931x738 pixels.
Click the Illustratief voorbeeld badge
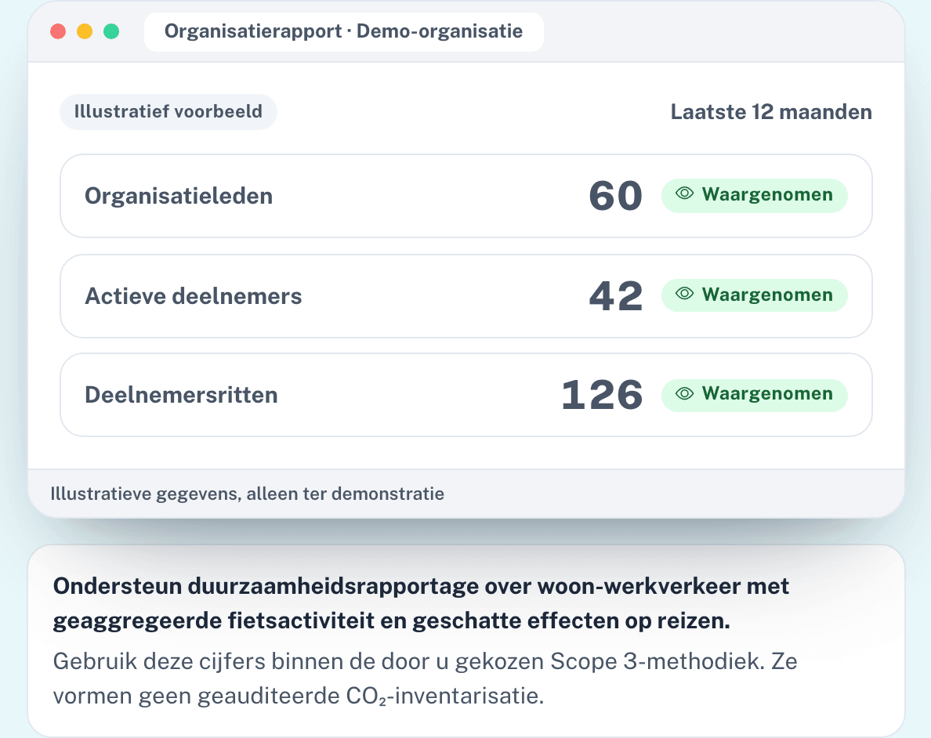(168, 111)
